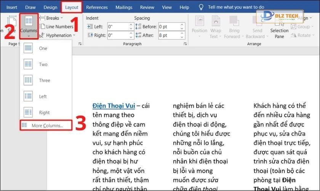Open Paragraph settings dialog launcher

[185, 44]
